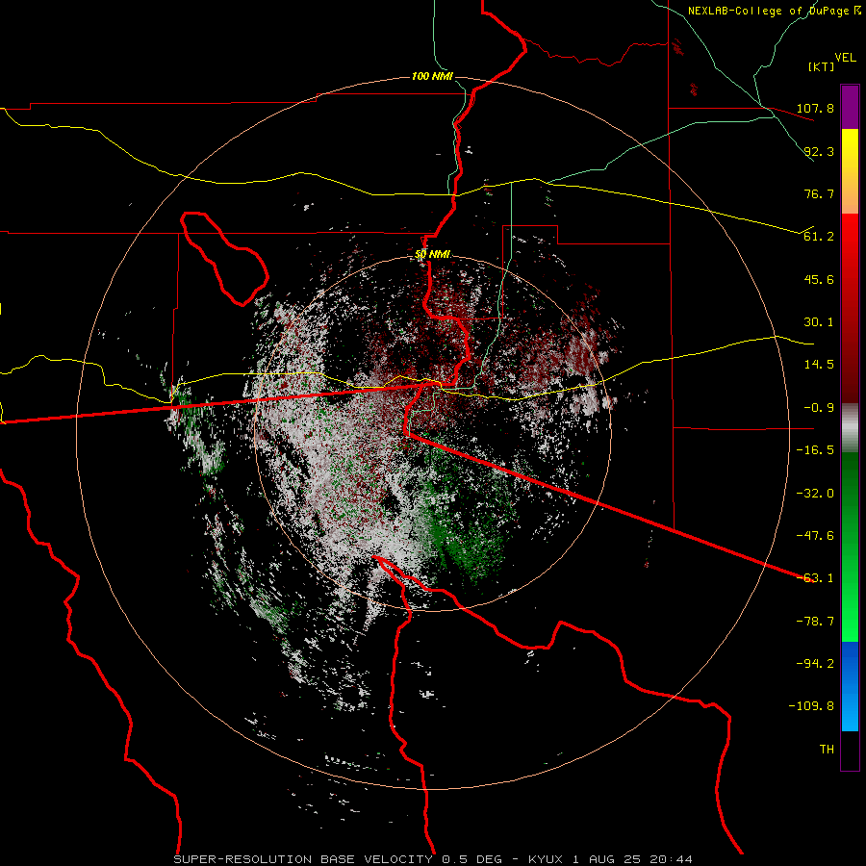Select the 14.5 value on velocity scale
Viewport: 866px width, 866px height.
[819, 365]
